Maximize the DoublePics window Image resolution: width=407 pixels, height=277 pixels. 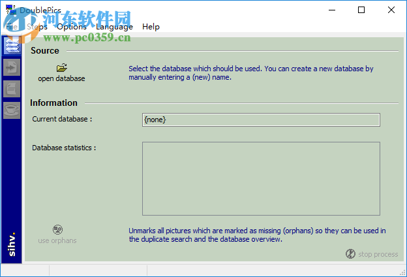361,10
